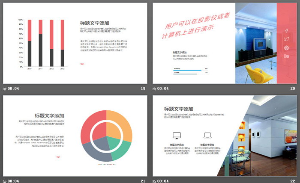Click the 2013 bar in the stacked chart
The image size is (300, 183).
tap(63, 43)
